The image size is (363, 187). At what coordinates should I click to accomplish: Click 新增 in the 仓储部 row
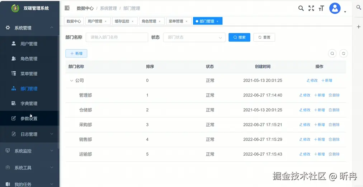click(320, 110)
